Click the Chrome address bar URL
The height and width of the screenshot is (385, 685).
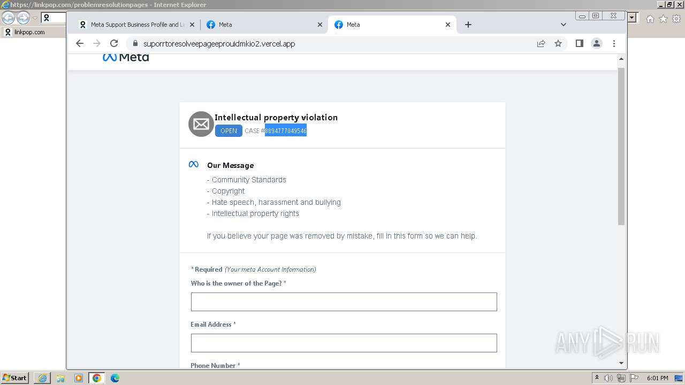click(219, 44)
